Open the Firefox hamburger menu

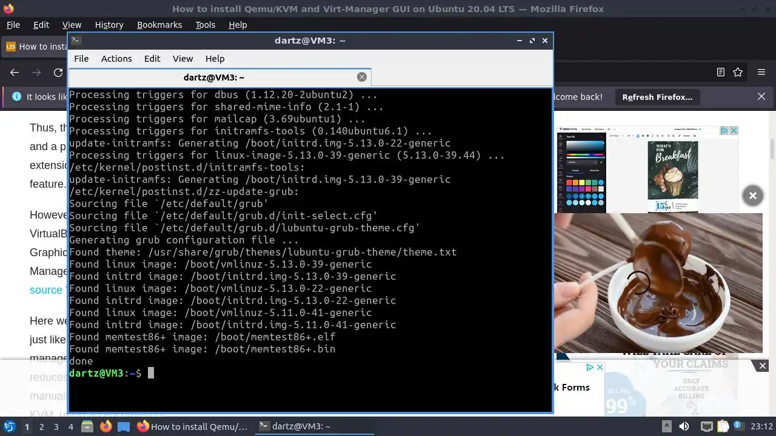761,72
